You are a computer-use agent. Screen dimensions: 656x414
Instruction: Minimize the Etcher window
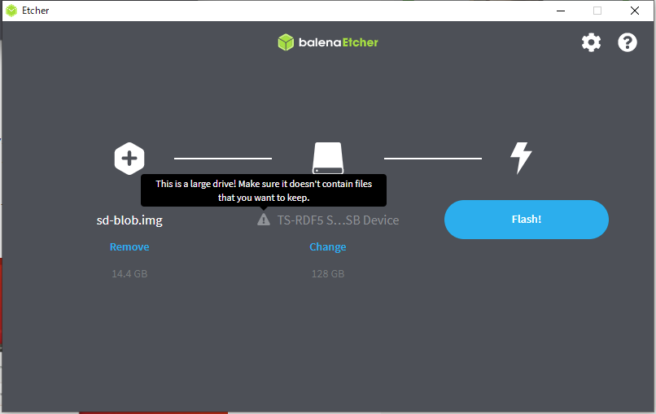coord(561,11)
